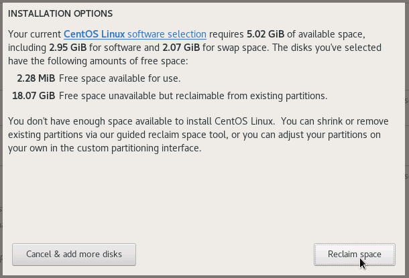Screen dimensions: 409x278
Task: Open the CentOS Linux software selection link
Action: tap(135, 34)
